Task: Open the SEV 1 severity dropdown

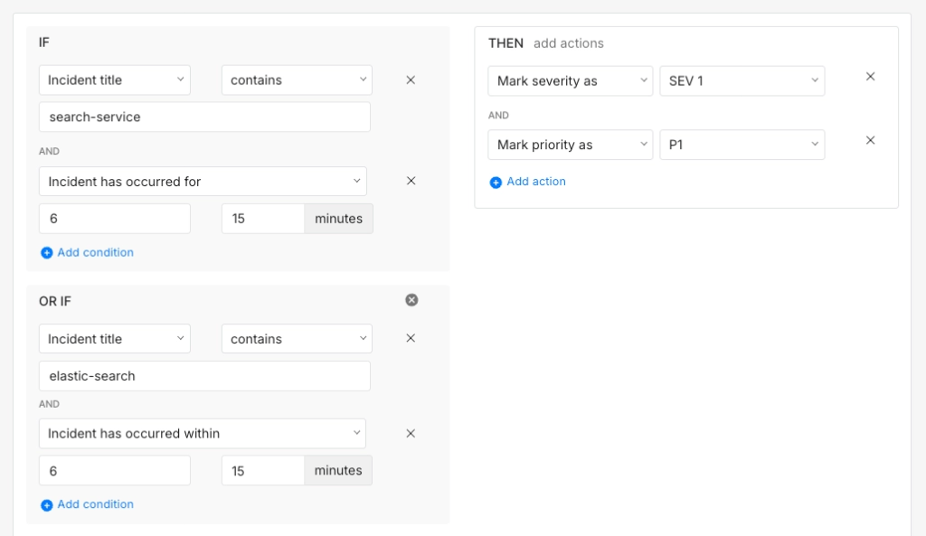Action: pyautogui.click(x=742, y=80)
